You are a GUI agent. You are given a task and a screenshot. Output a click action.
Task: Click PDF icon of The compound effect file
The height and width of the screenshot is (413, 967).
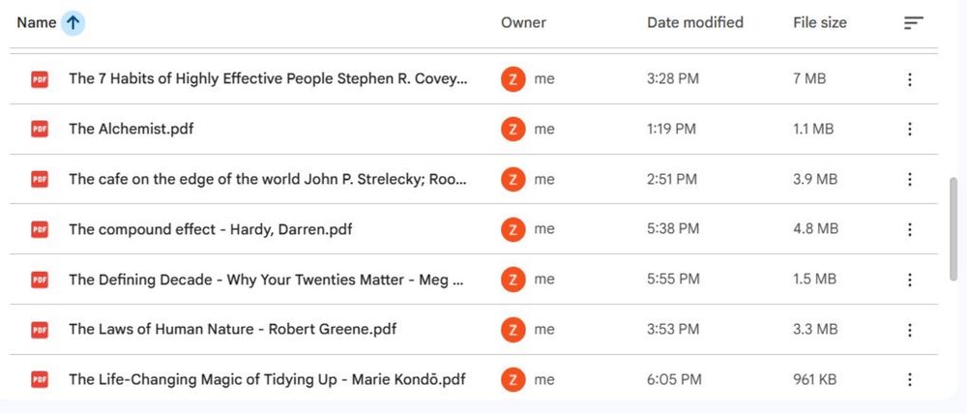40,229
